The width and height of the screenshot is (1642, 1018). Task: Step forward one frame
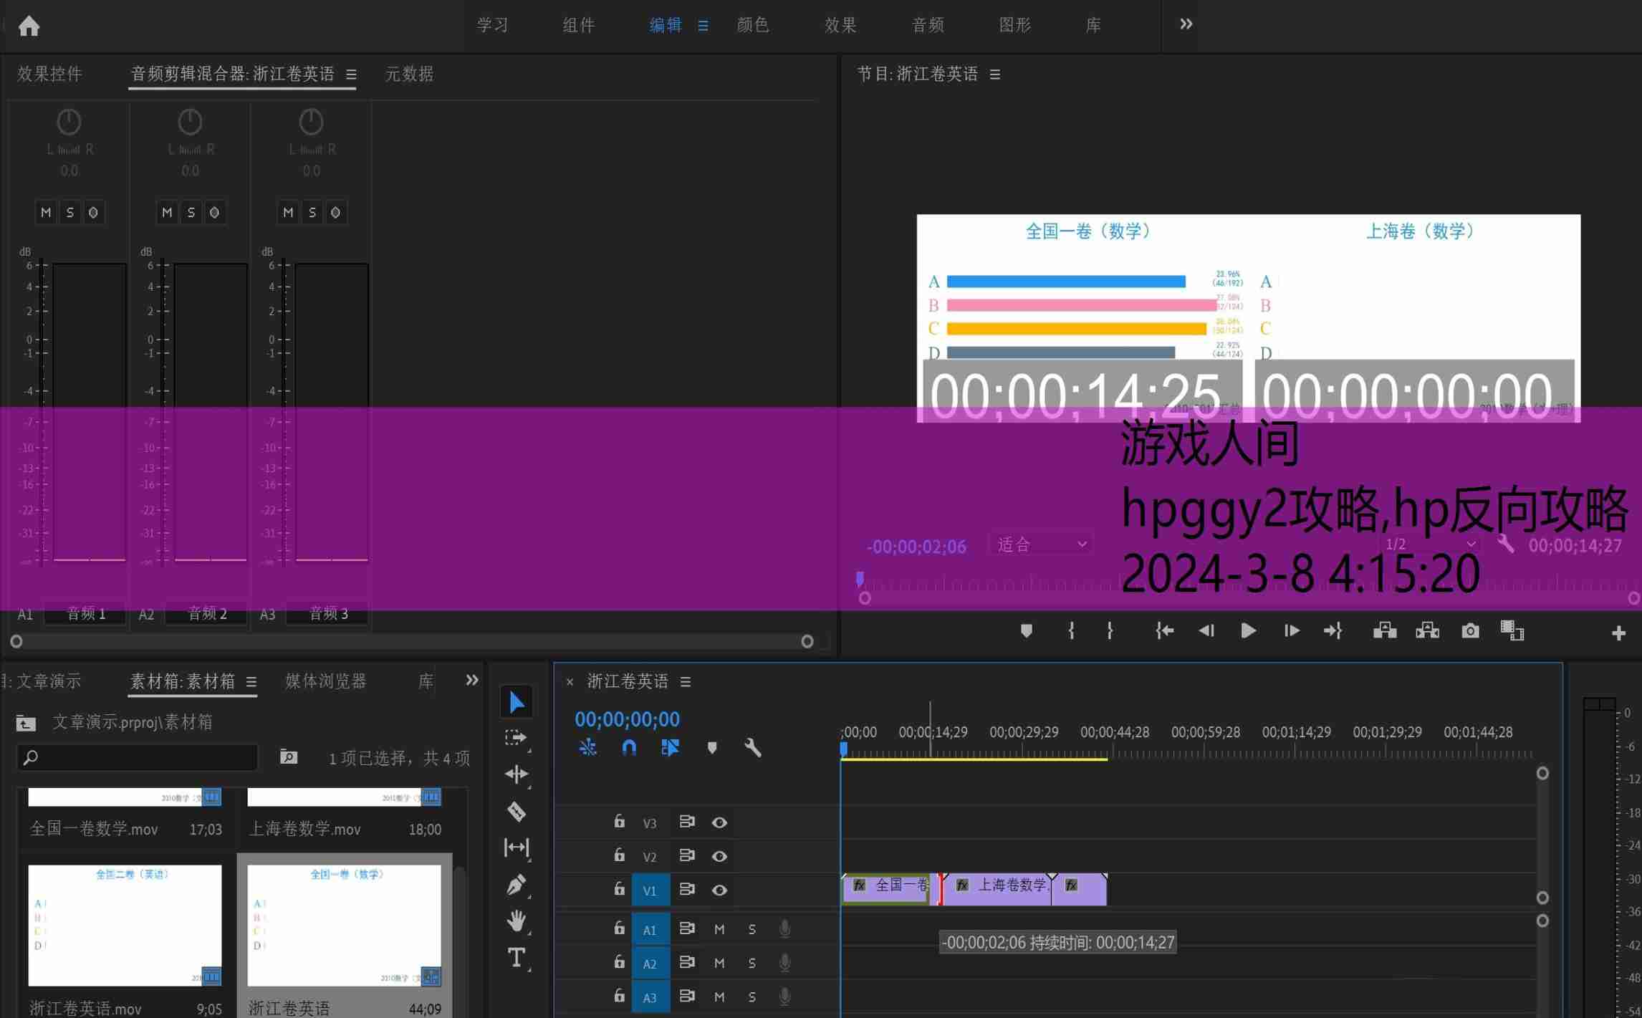(x=1292, y=631)
